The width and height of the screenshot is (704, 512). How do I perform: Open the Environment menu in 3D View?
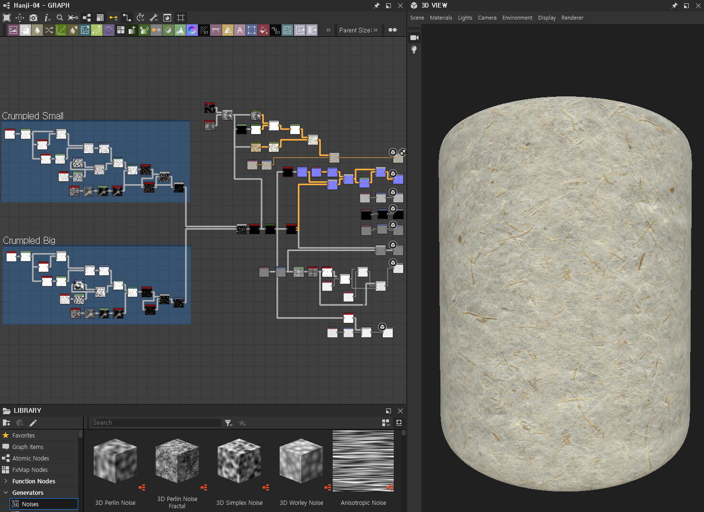(517, 18)
